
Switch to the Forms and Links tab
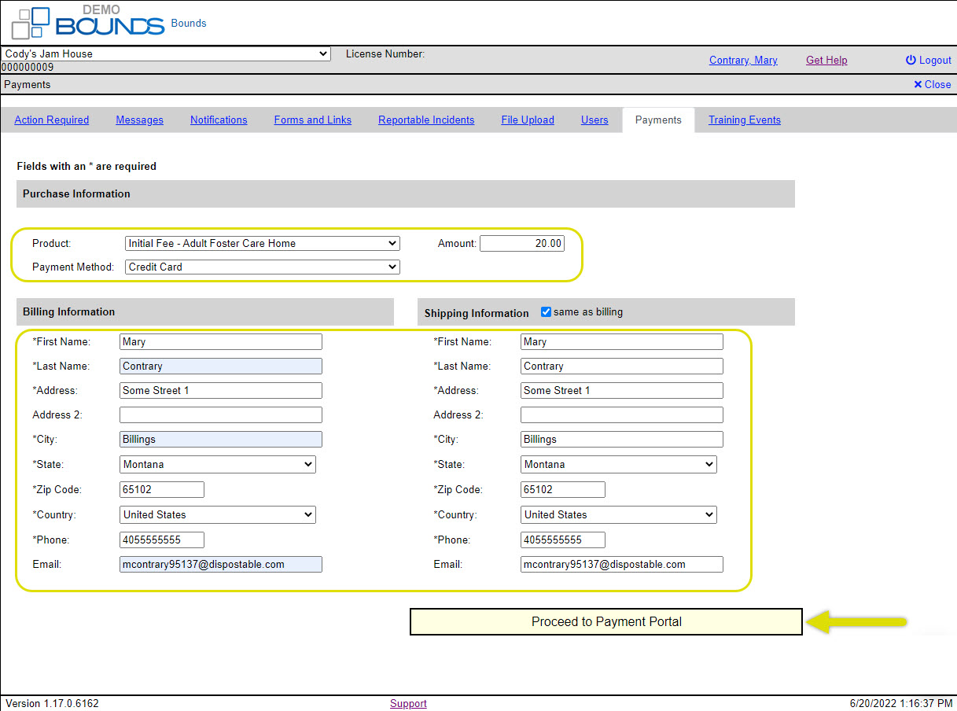click(313, 120)
